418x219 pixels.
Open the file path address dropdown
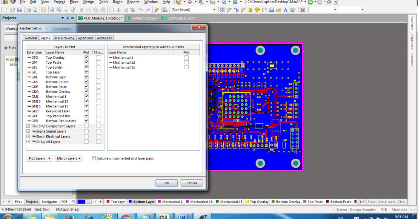tap(305, 2)
